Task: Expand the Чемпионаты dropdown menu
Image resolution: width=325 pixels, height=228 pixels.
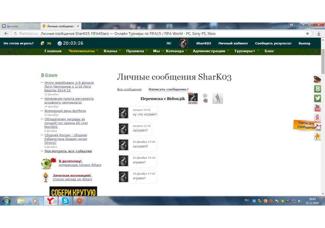Action: 83,51
